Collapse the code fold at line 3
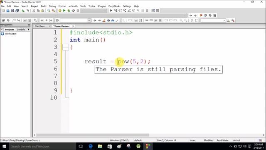The image size is (266, 150). click(x=66, y=47)
